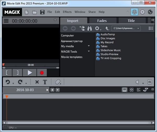Expand the My media dropdown arrow
This screenshot has height=132, width=157.
point(89,46)
